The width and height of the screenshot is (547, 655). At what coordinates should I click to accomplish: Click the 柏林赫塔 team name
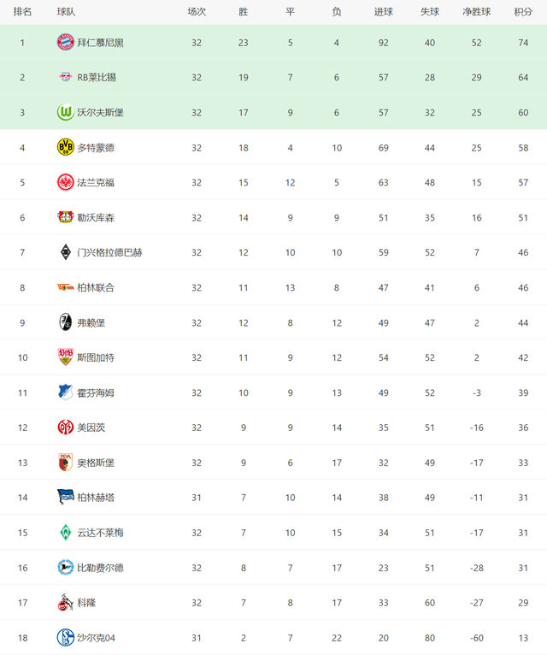[x=96, y=498]
